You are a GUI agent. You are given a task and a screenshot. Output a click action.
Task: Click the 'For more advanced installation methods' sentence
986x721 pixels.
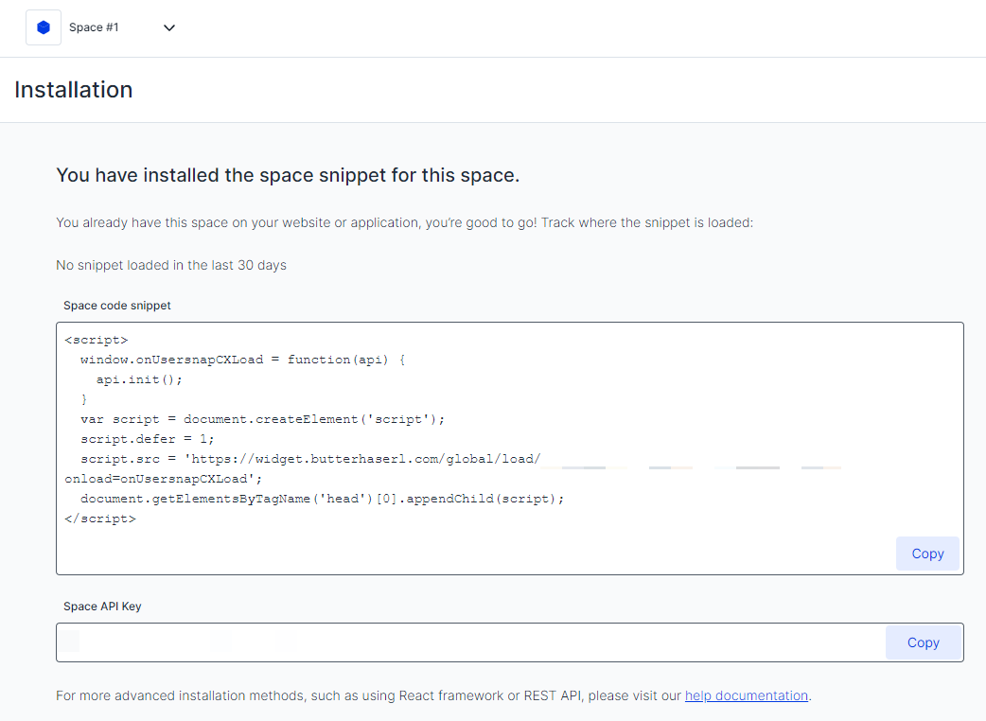click(434, 695)
